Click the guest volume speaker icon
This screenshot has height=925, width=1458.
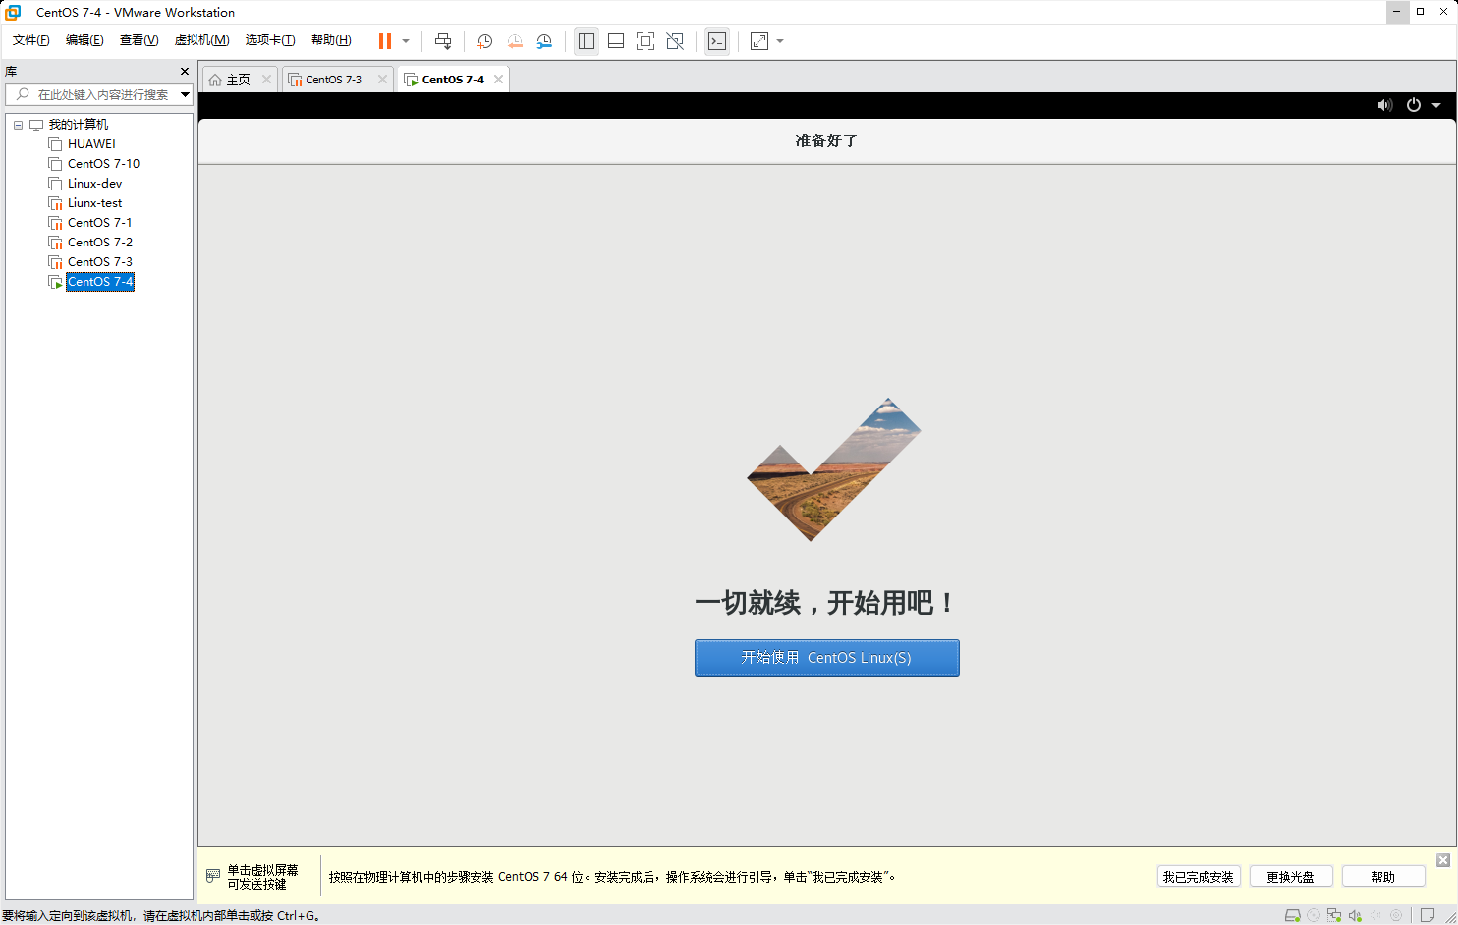[1385, 105]
